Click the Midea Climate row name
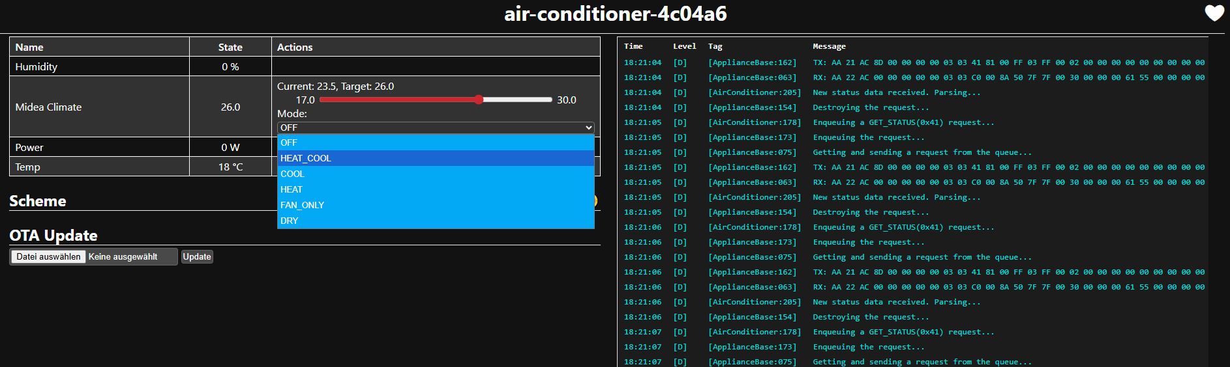 (x=48, y=107)
